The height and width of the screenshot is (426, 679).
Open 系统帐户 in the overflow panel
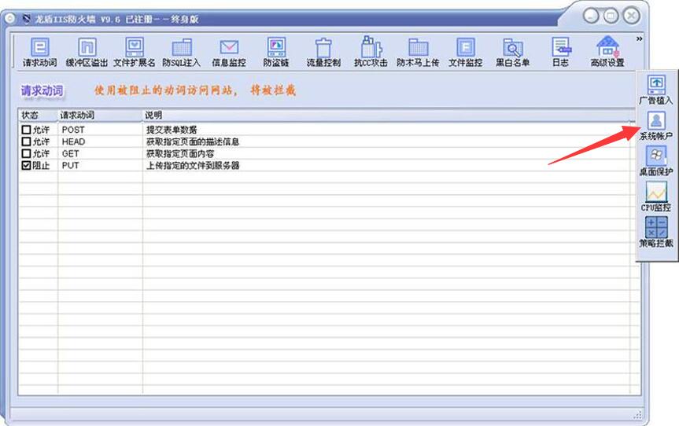click(x=656, y=126)
